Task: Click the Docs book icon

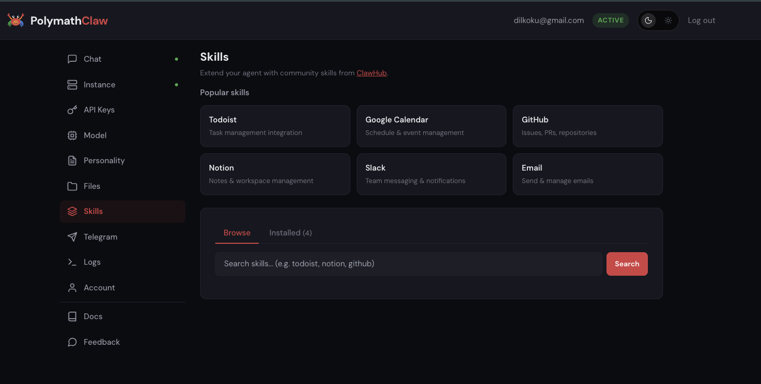Action: coord(72,317)
